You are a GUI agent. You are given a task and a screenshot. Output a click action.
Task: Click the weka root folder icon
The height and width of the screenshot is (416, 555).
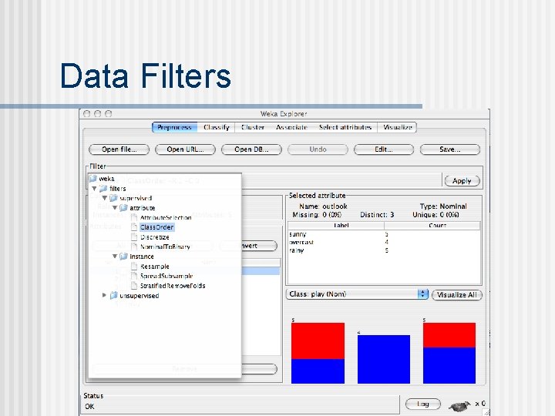(x=92, y=178)
